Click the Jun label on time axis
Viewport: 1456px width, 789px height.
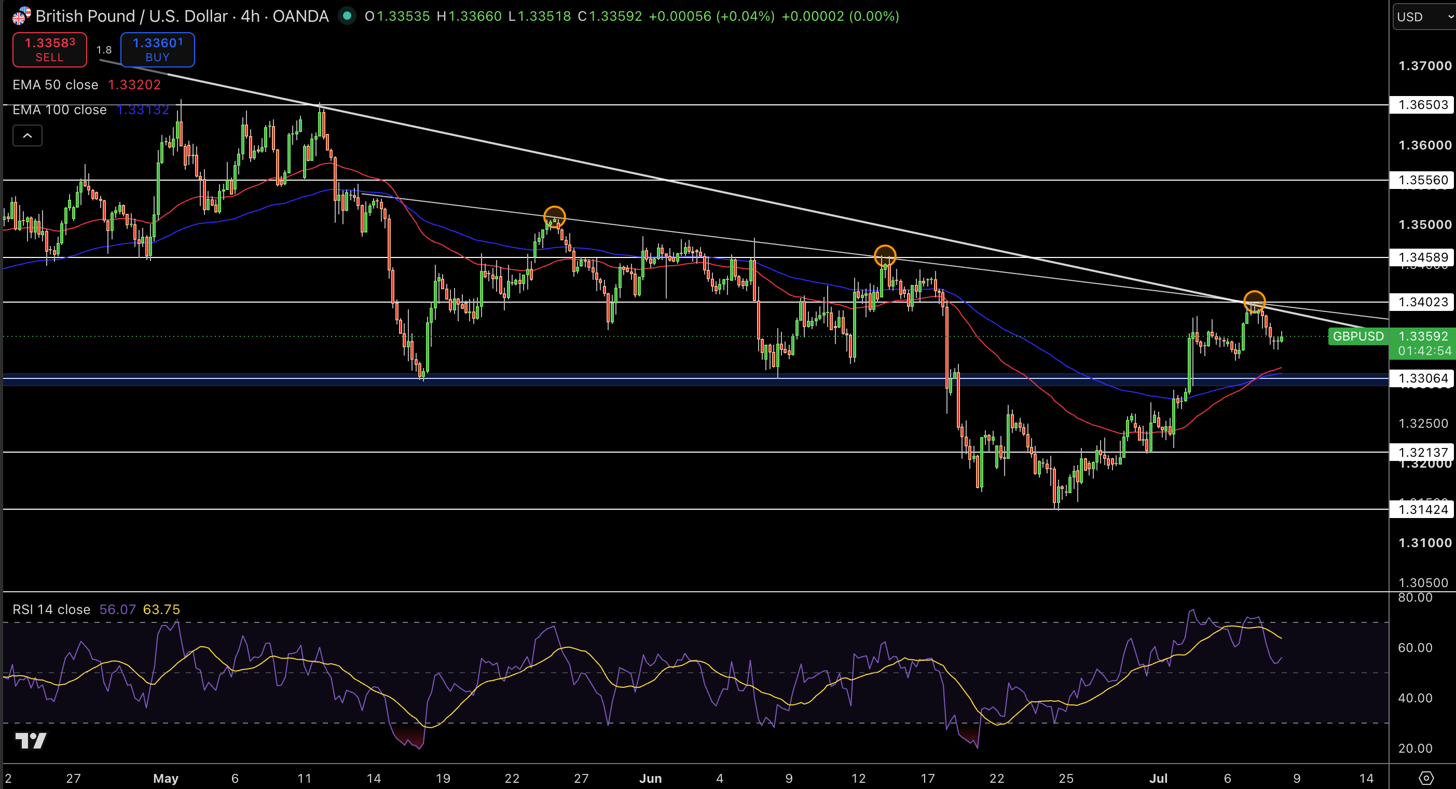tap(650, 778)
